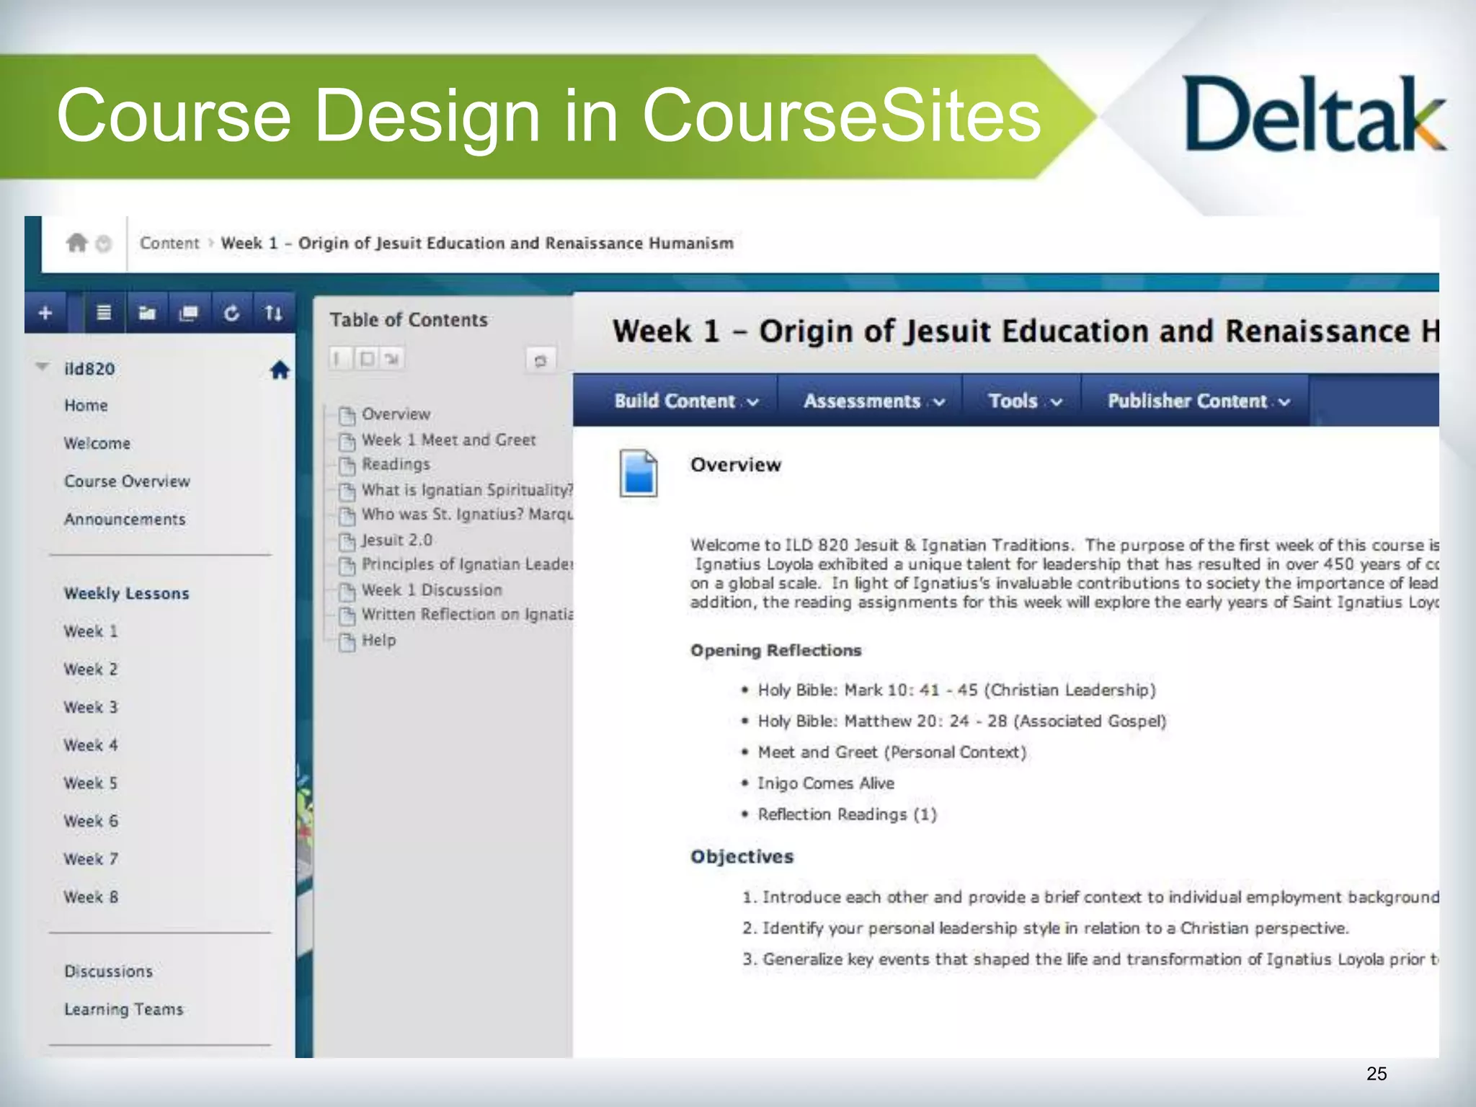1476x1107 pixels.
Task: Open the Discussions menu link
Action: pos(108,972)
